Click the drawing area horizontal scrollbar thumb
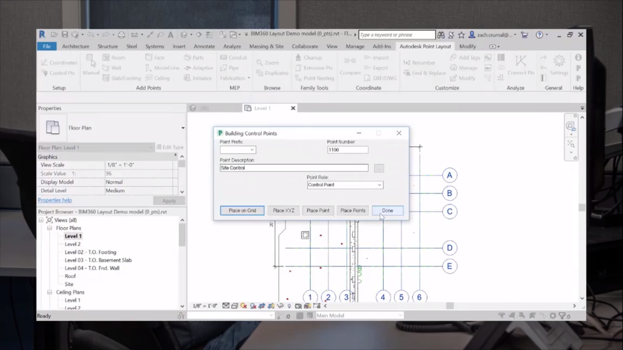 (x=450, y=306)
